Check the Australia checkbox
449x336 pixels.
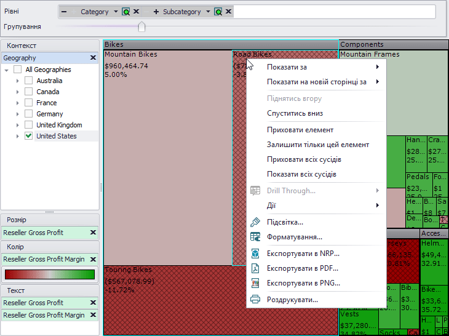29,81
